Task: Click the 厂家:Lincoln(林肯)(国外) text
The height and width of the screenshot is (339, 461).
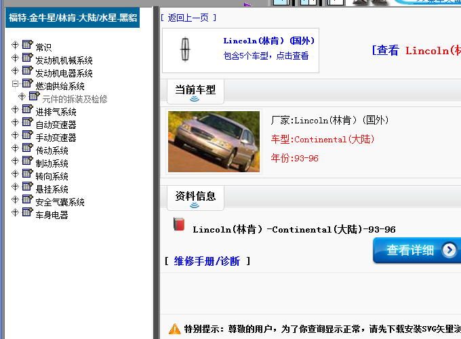Action: (x=329, y=120)
